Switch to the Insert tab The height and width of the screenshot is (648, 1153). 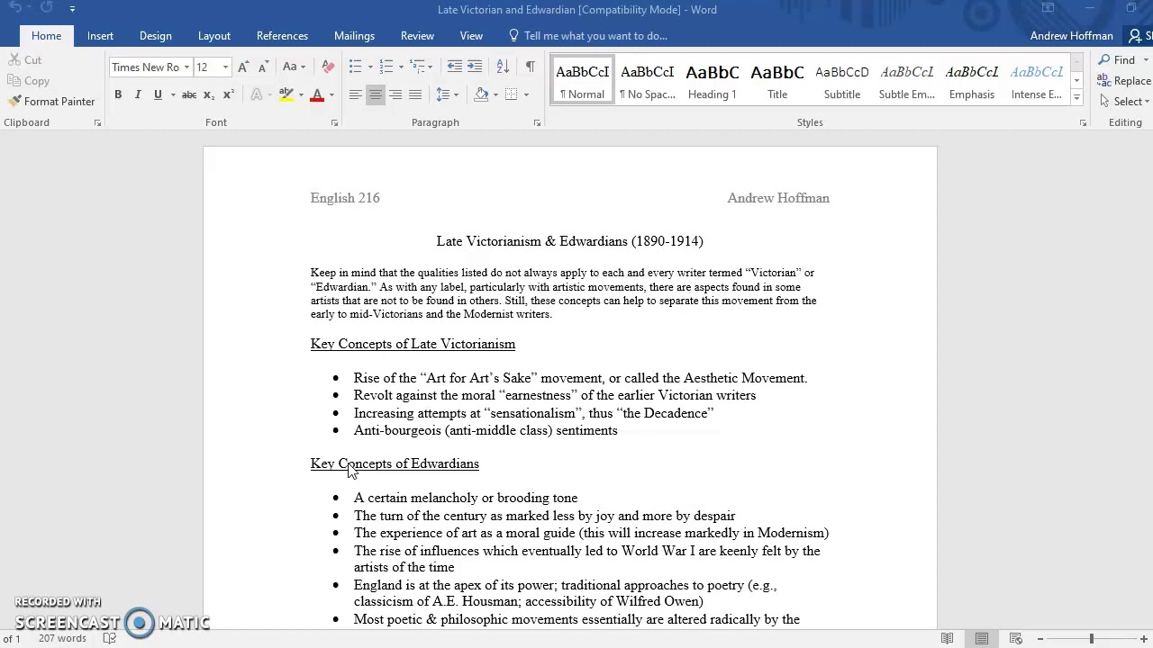[x=100, y=36]
